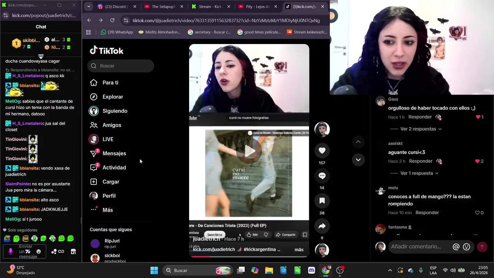Open Windows Start menu
The width and height of the screenshot is (494, 278).
154,270
